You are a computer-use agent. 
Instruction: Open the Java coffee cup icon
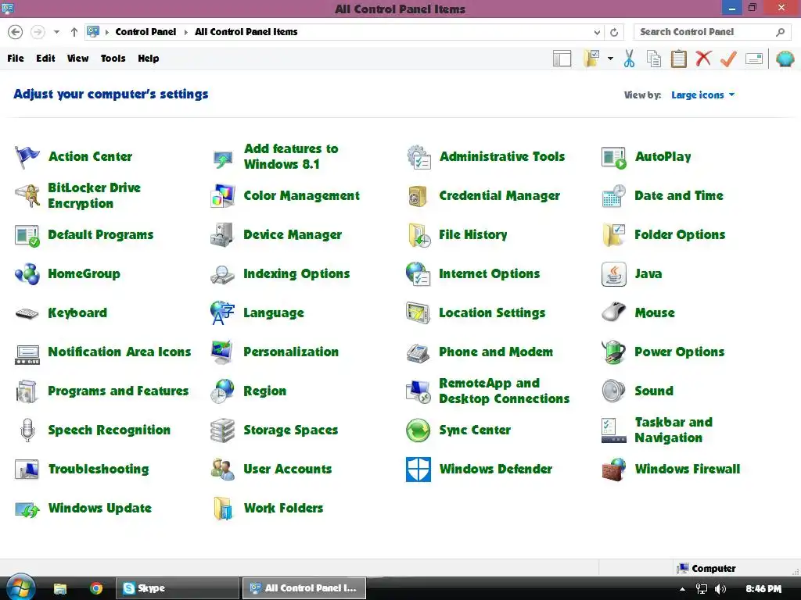[613, 274]
